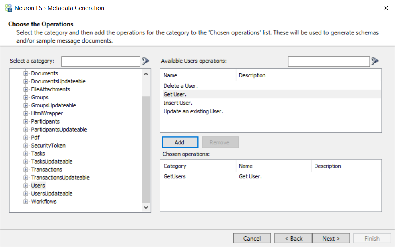The width and height of the screenshot is (395, 247).
Task: Click the Neuron ESB app icon in title bar
Action: coord(8,8)
